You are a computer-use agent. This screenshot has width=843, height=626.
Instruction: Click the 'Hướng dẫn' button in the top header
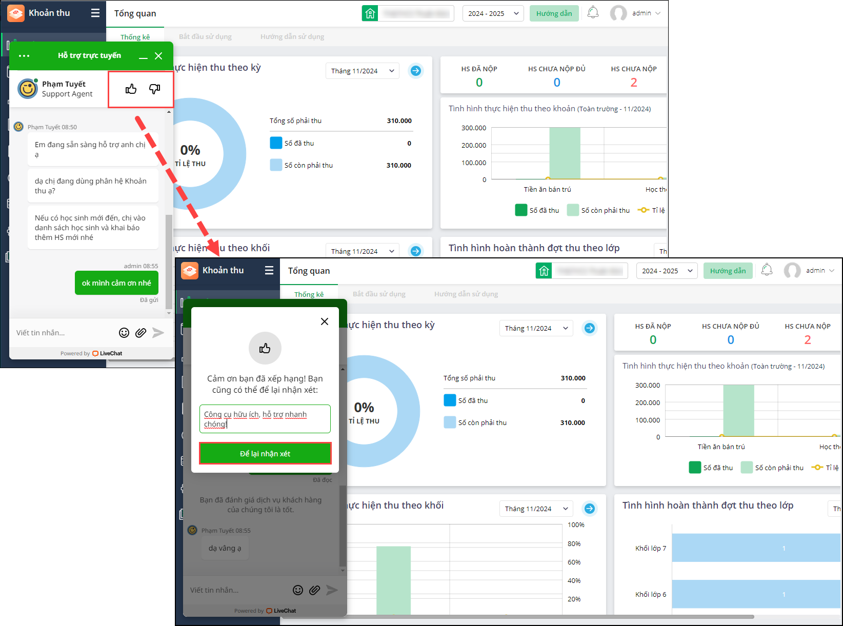pyautogui.click(x=554, y=13)
